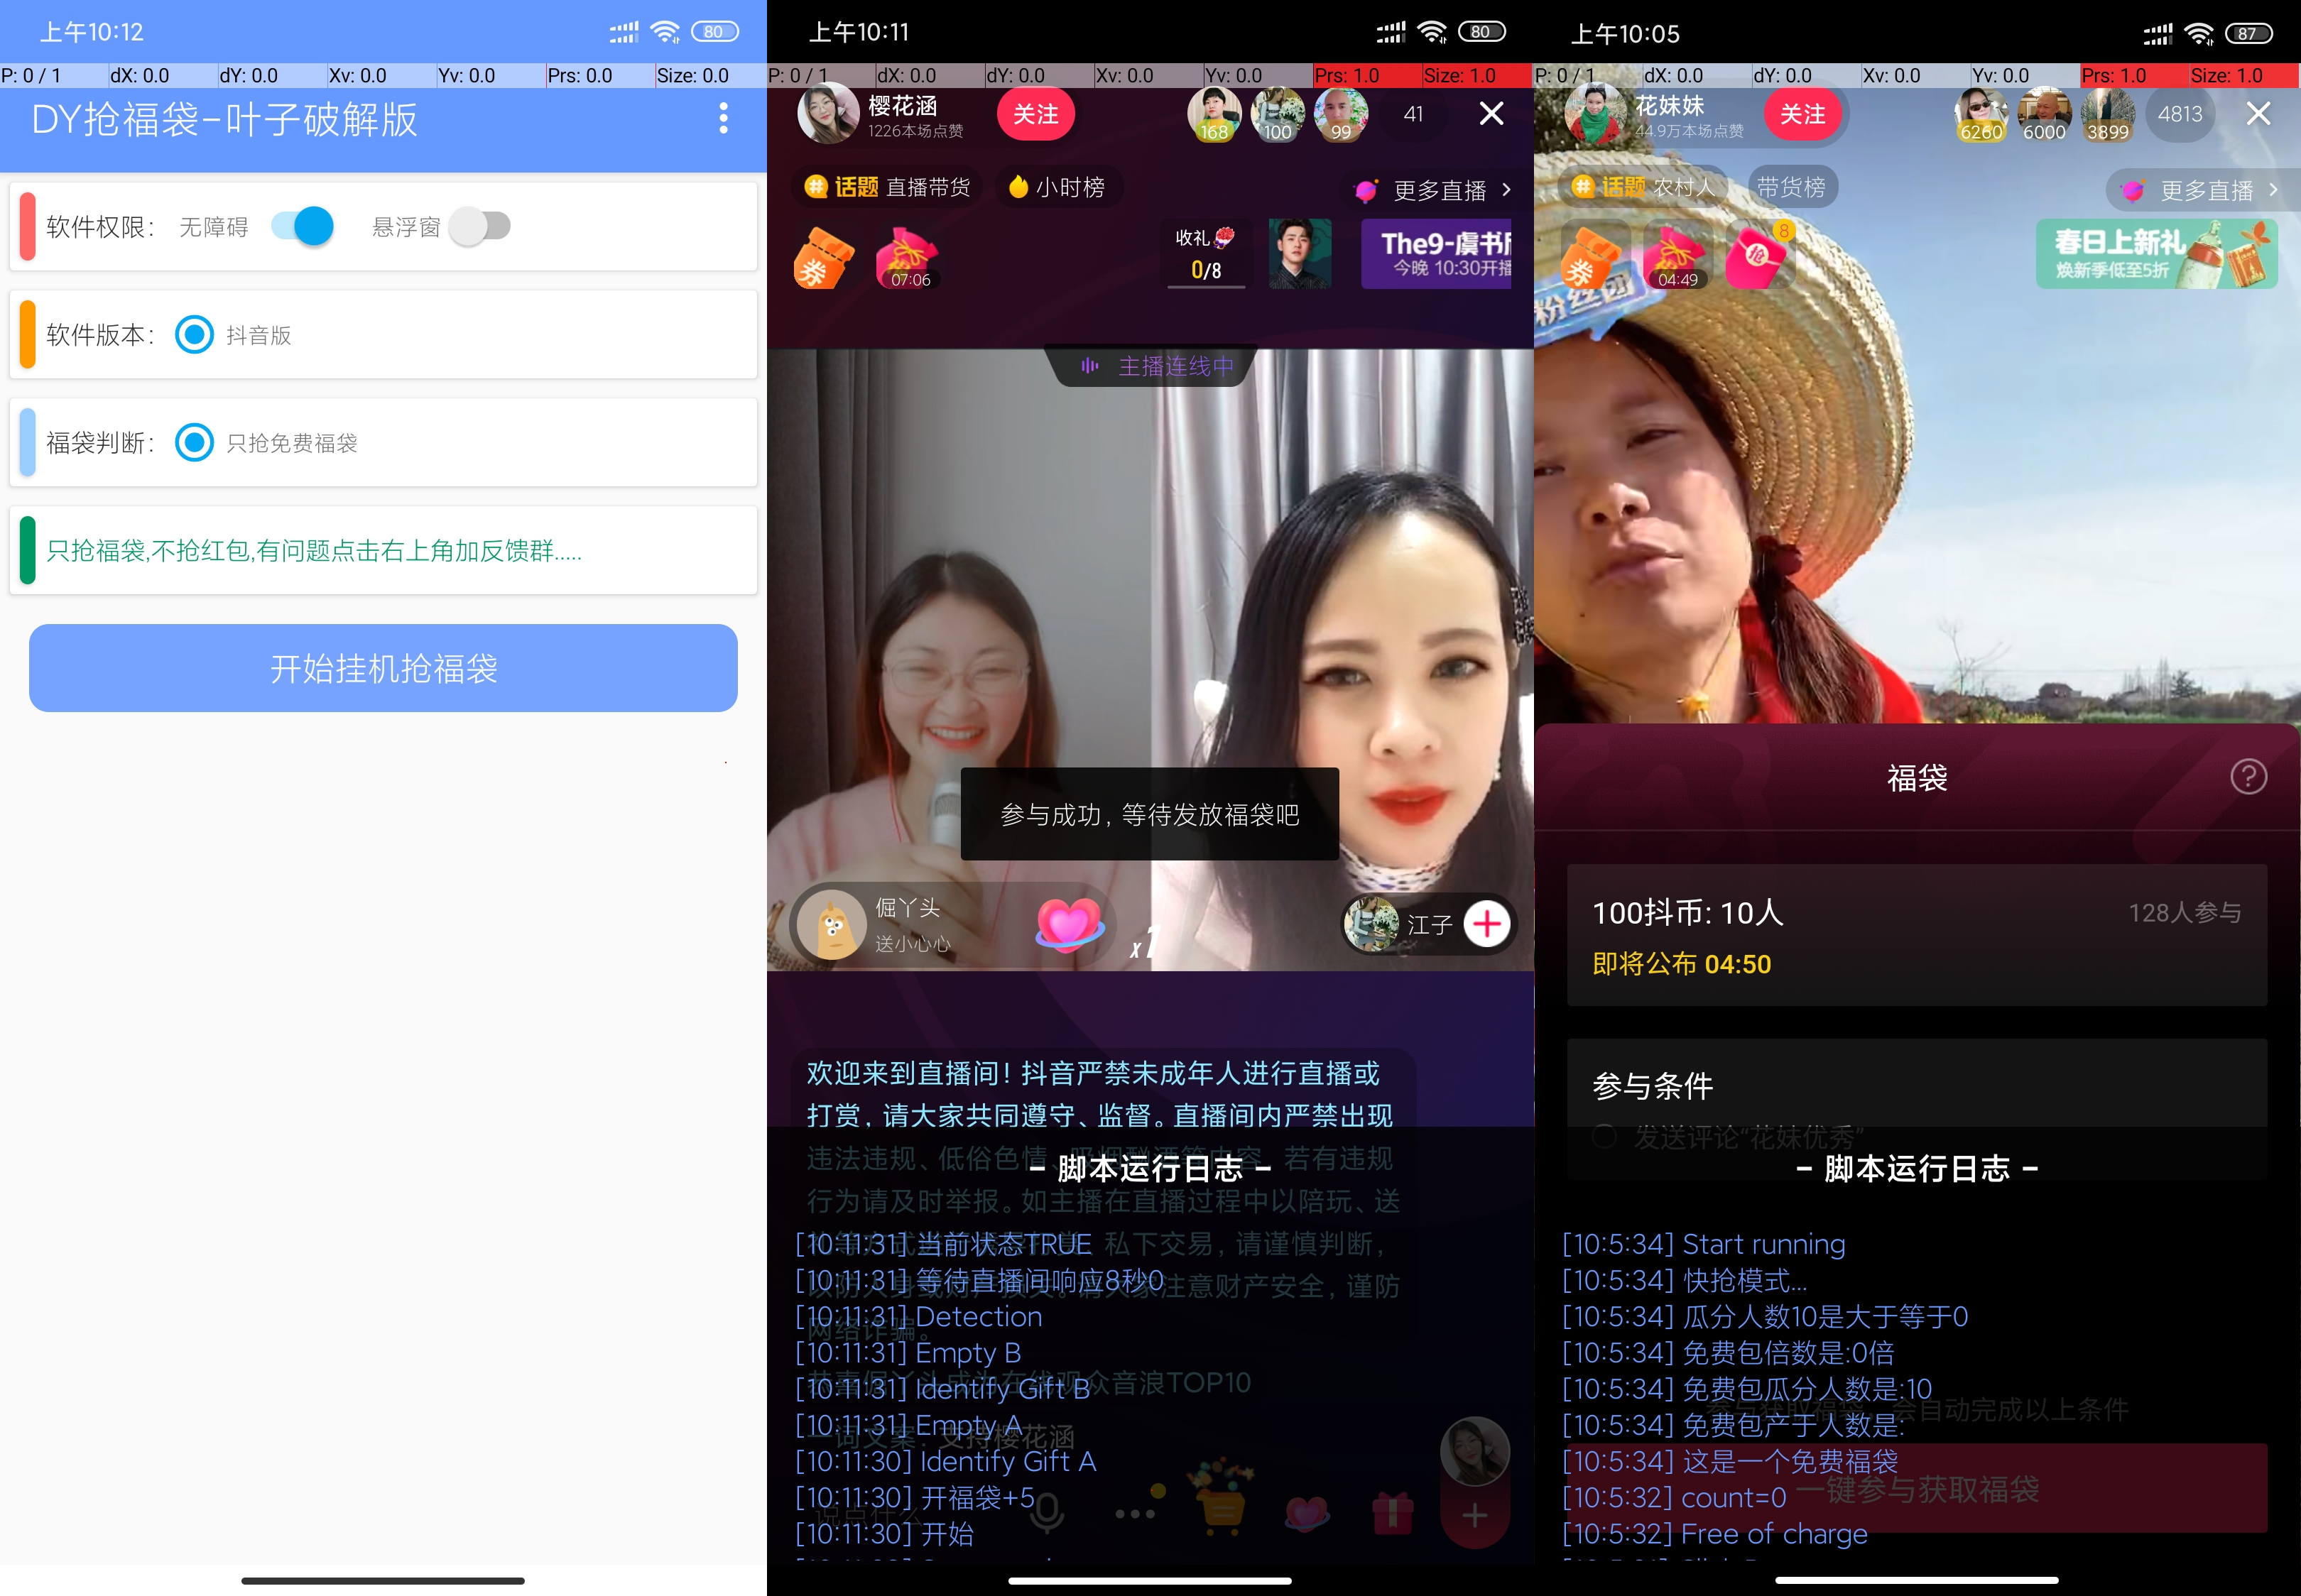Select the 发送评论 condition radio
Viewport: 2301px width, 1596px height.
(1604, 1136)
